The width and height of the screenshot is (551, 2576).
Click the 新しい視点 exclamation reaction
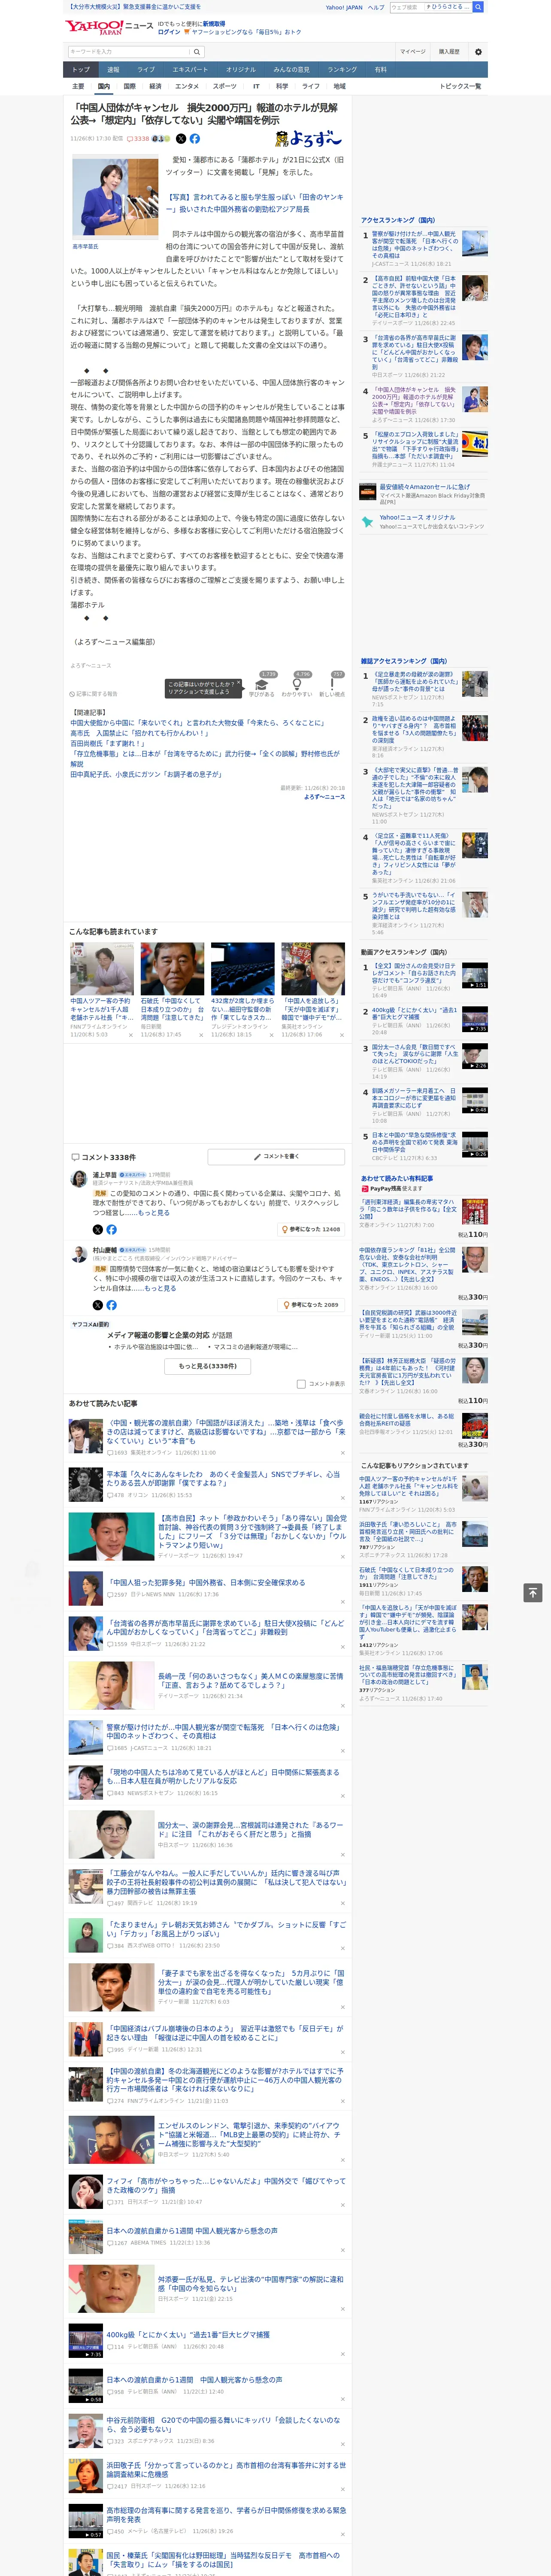332,687
